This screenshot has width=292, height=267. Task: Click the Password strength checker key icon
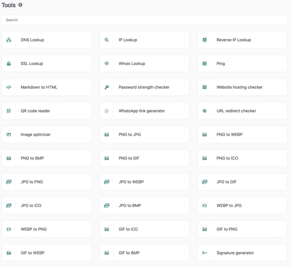tap(107, 87)
